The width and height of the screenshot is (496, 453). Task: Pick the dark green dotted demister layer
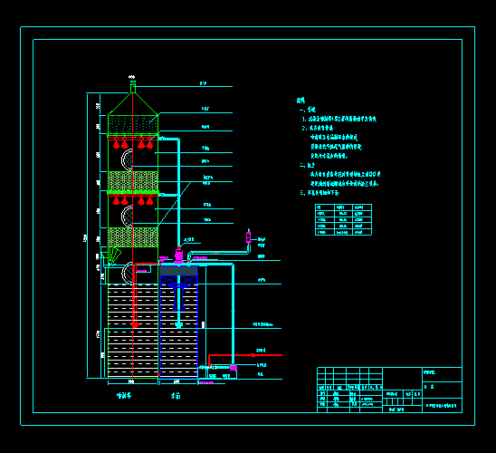tap(133, 125)
